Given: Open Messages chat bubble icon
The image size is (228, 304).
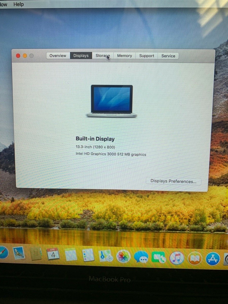Looking at the screenshot, I should tap(141, 257).
